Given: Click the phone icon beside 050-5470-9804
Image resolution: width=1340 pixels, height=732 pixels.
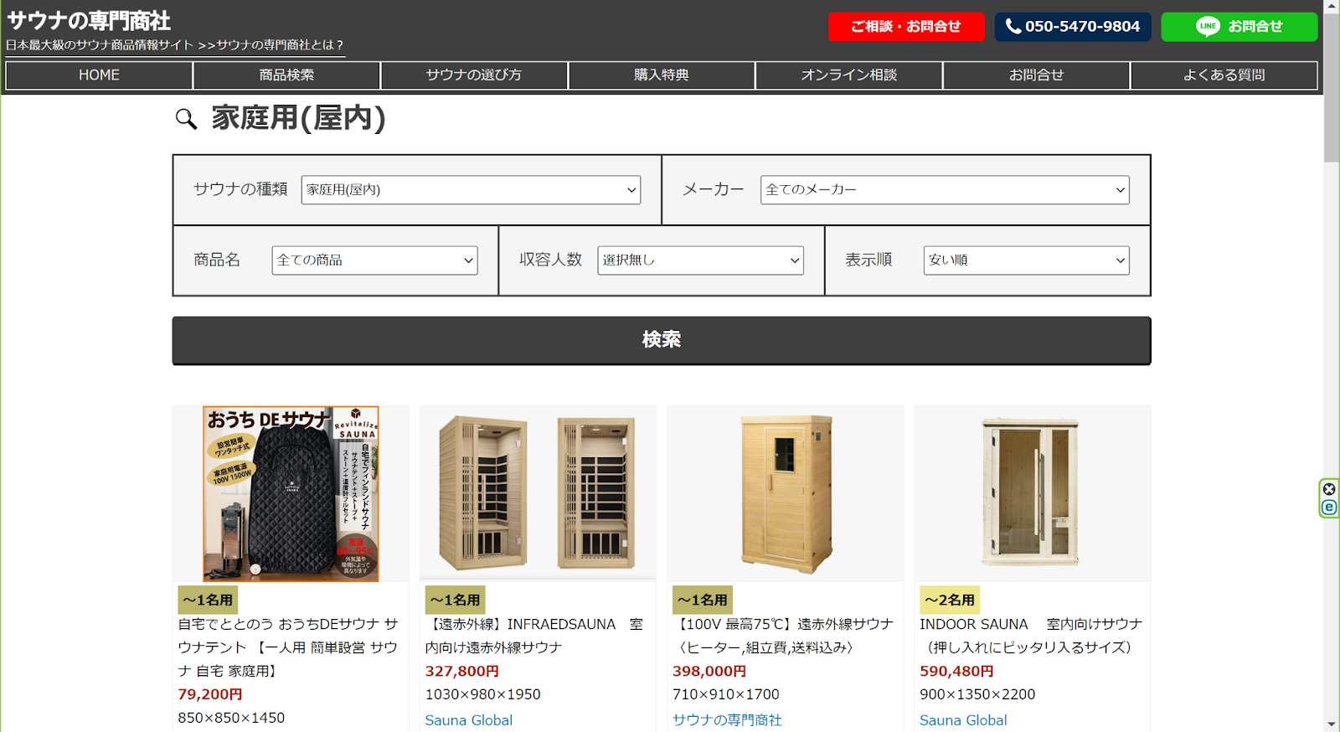Looking at the screenshot, I should (x=1013, y=27).
